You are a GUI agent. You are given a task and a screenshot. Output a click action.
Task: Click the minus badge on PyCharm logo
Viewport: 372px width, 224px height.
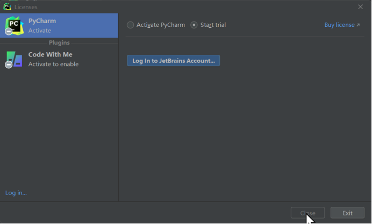pos(9,31)
